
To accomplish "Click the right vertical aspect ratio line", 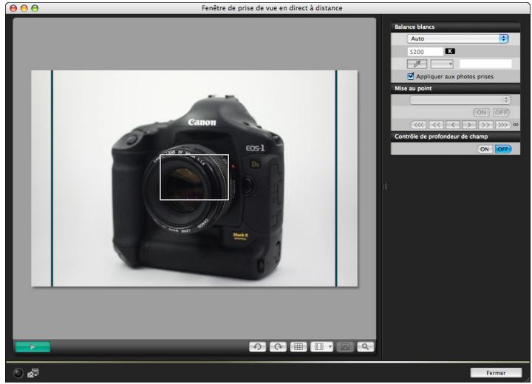I will (336, 179).
